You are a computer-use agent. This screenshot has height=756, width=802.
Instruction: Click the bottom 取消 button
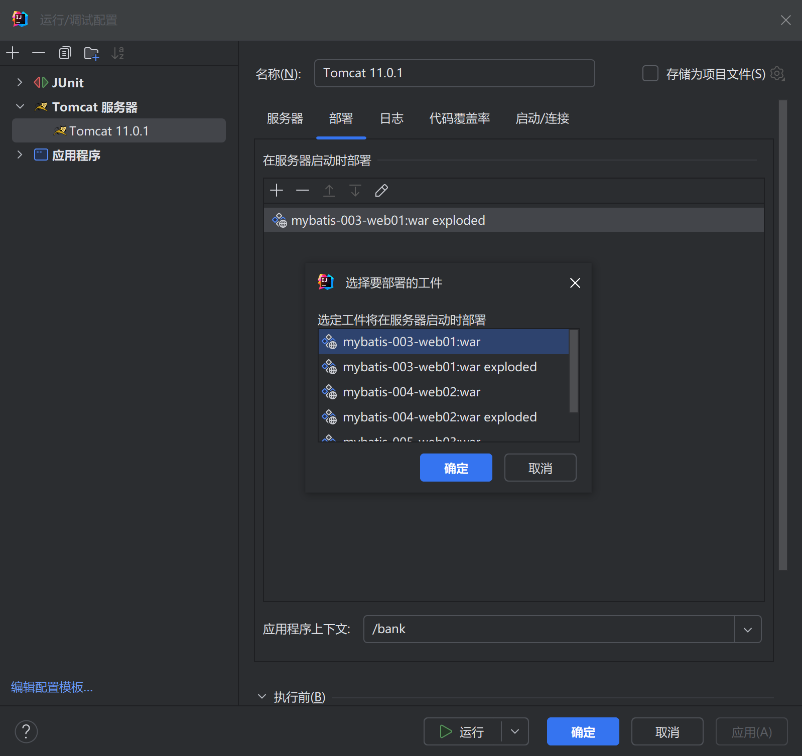tap(667, 731)
